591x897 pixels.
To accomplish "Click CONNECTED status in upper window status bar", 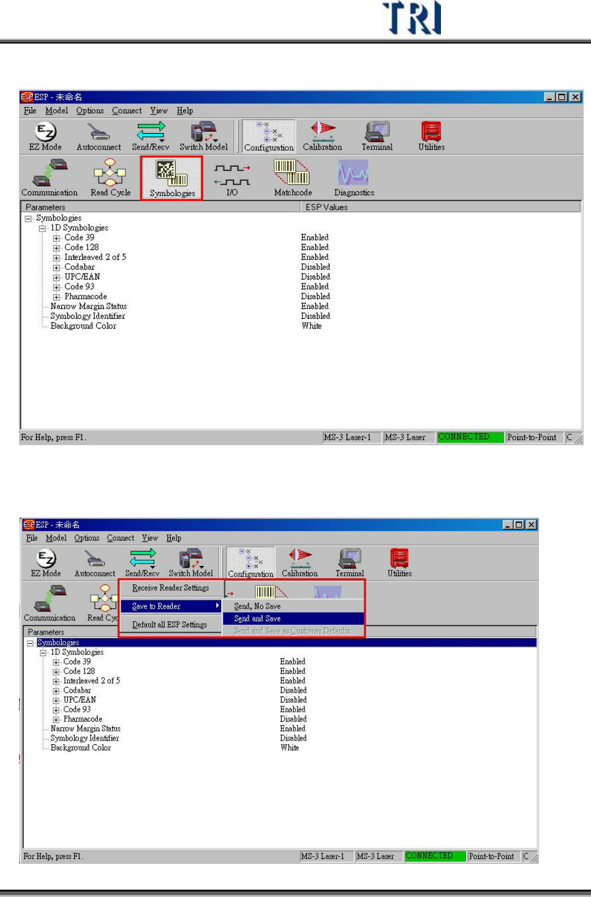I will (470, 437).
